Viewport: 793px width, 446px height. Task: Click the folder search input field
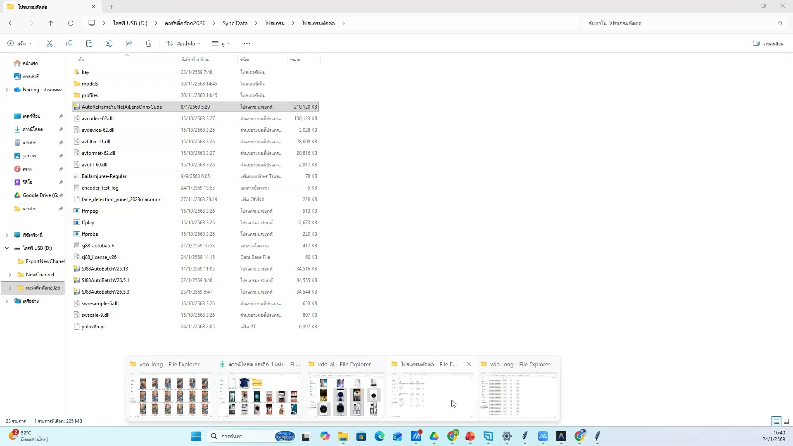[x=677, y=23]
